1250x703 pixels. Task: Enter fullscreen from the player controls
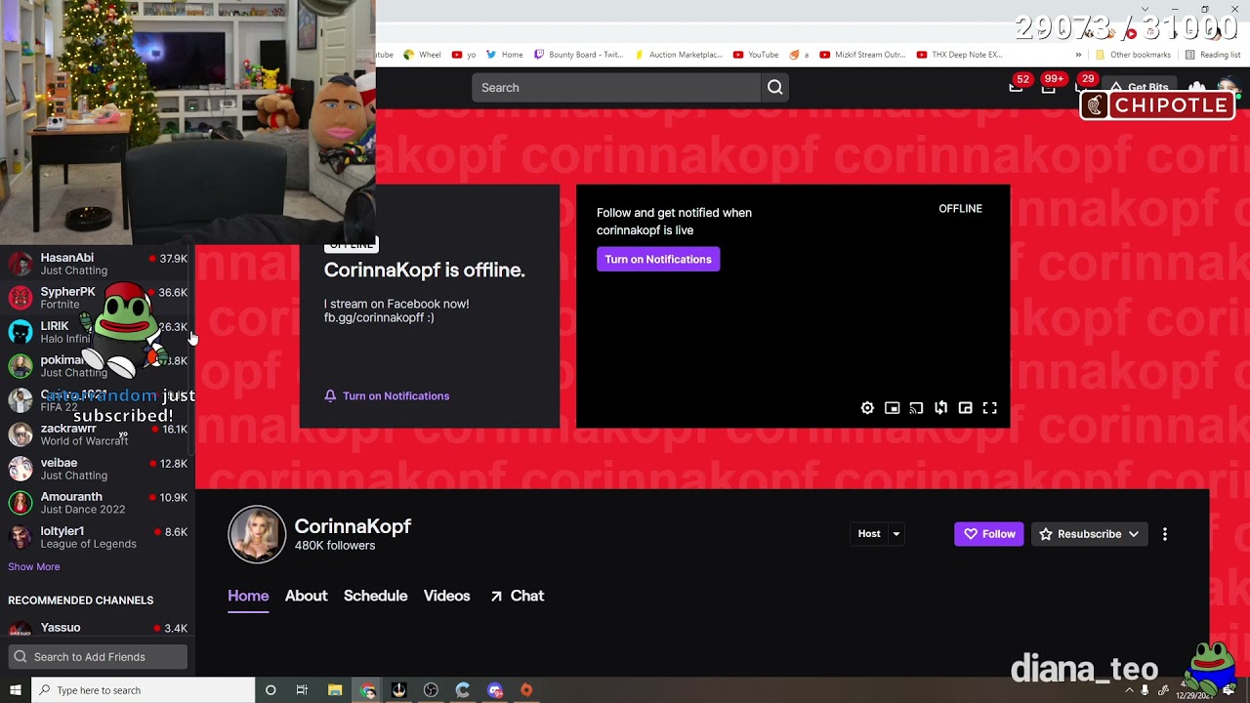pos(989,408)
